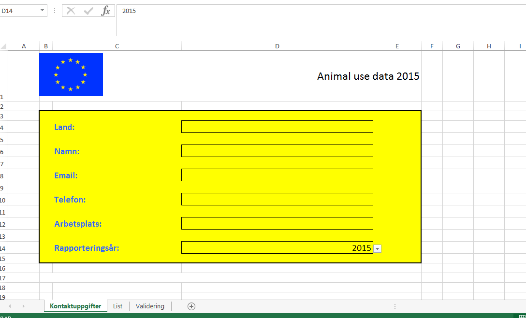Add a new sheet with plus icon
526x318 pixels.
tap(191, 306)
